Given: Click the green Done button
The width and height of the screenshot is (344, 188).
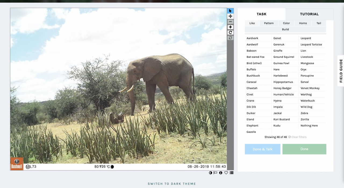Looking at the screenshot, I should pos(304,149).
